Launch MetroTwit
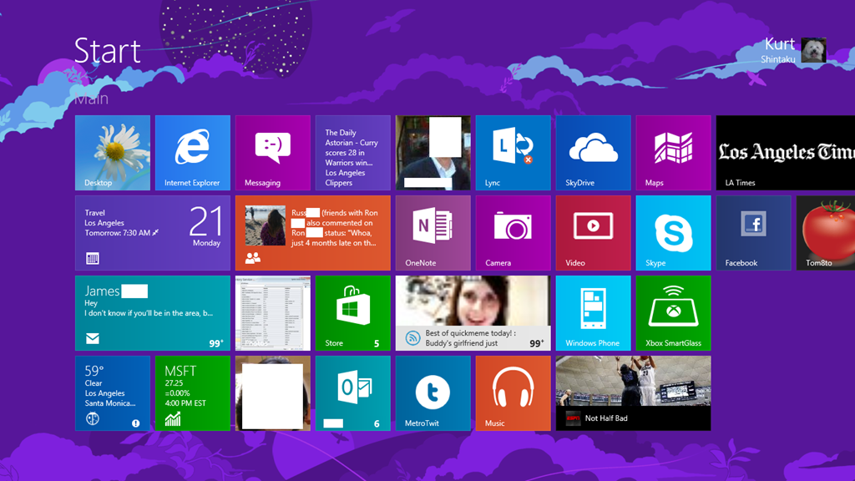This screenshot has height=481, width=855. (x=433, y=393)
